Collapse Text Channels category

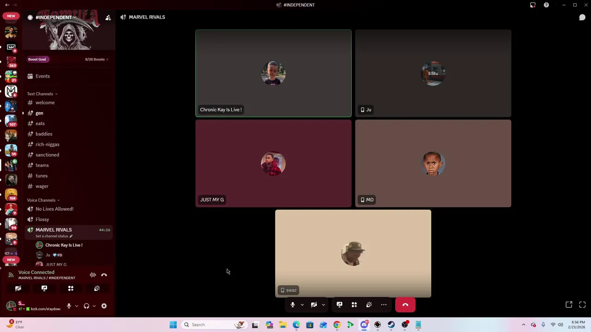(x=42, y=94)
